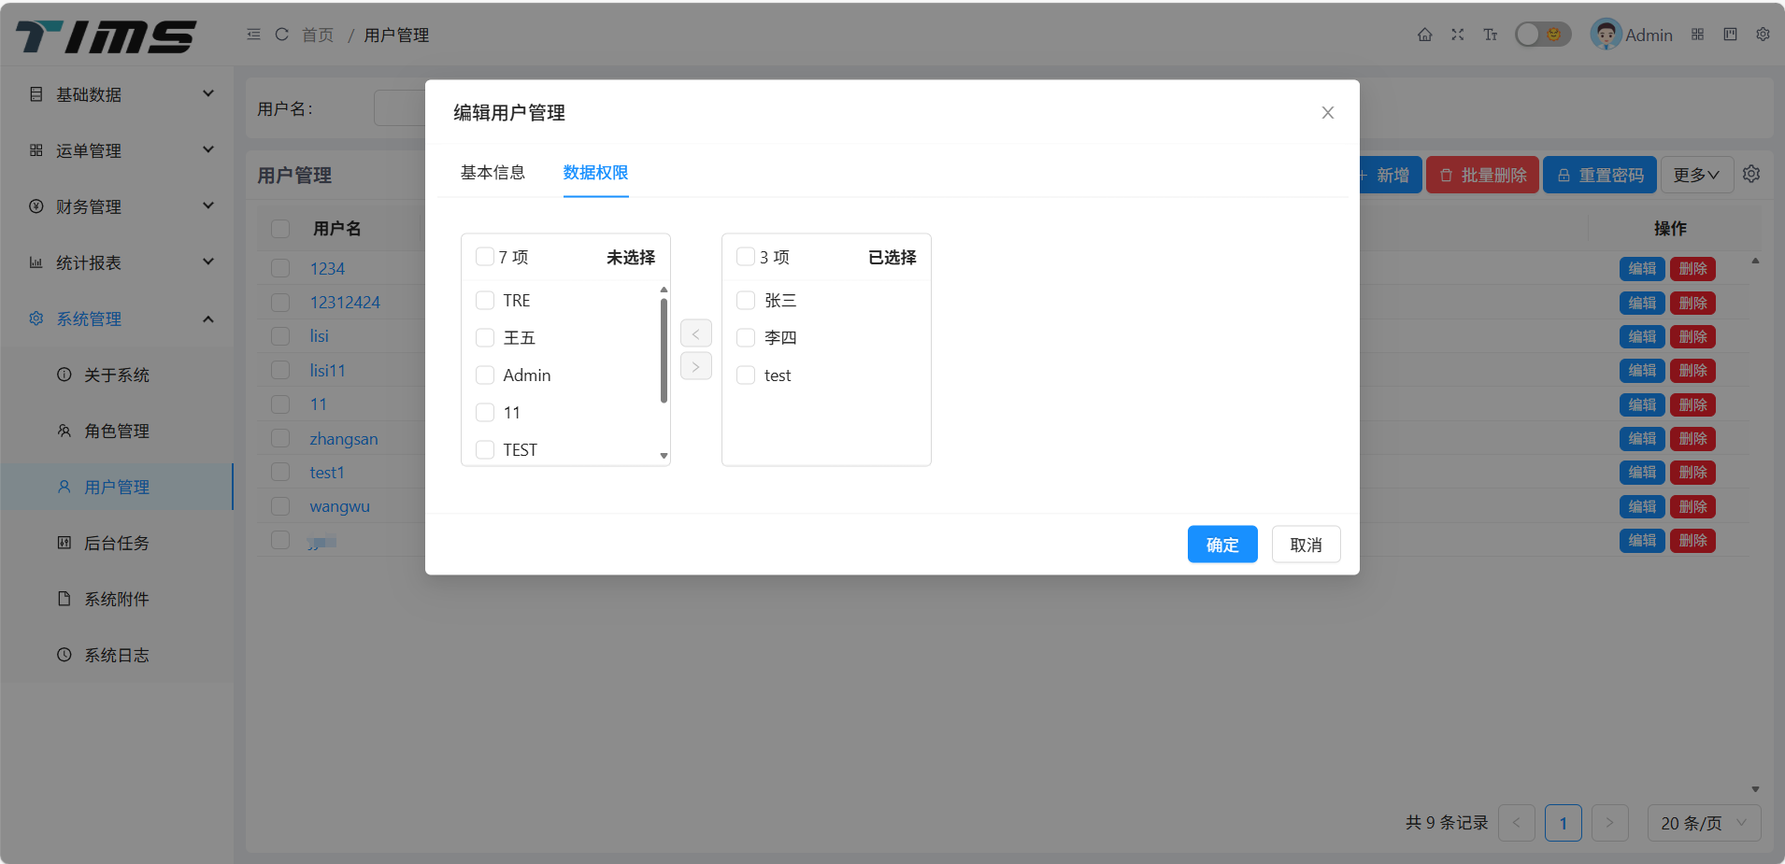Select all 7 unselected items checkbox
This screenshot has width=1785, height=864.
pos(484,257)
